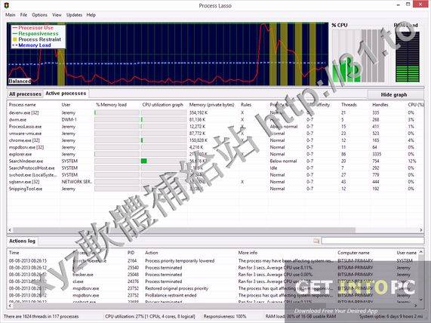Sort Actions log by Action column
This screenshot has height=323, width=431.
[152, 253]
